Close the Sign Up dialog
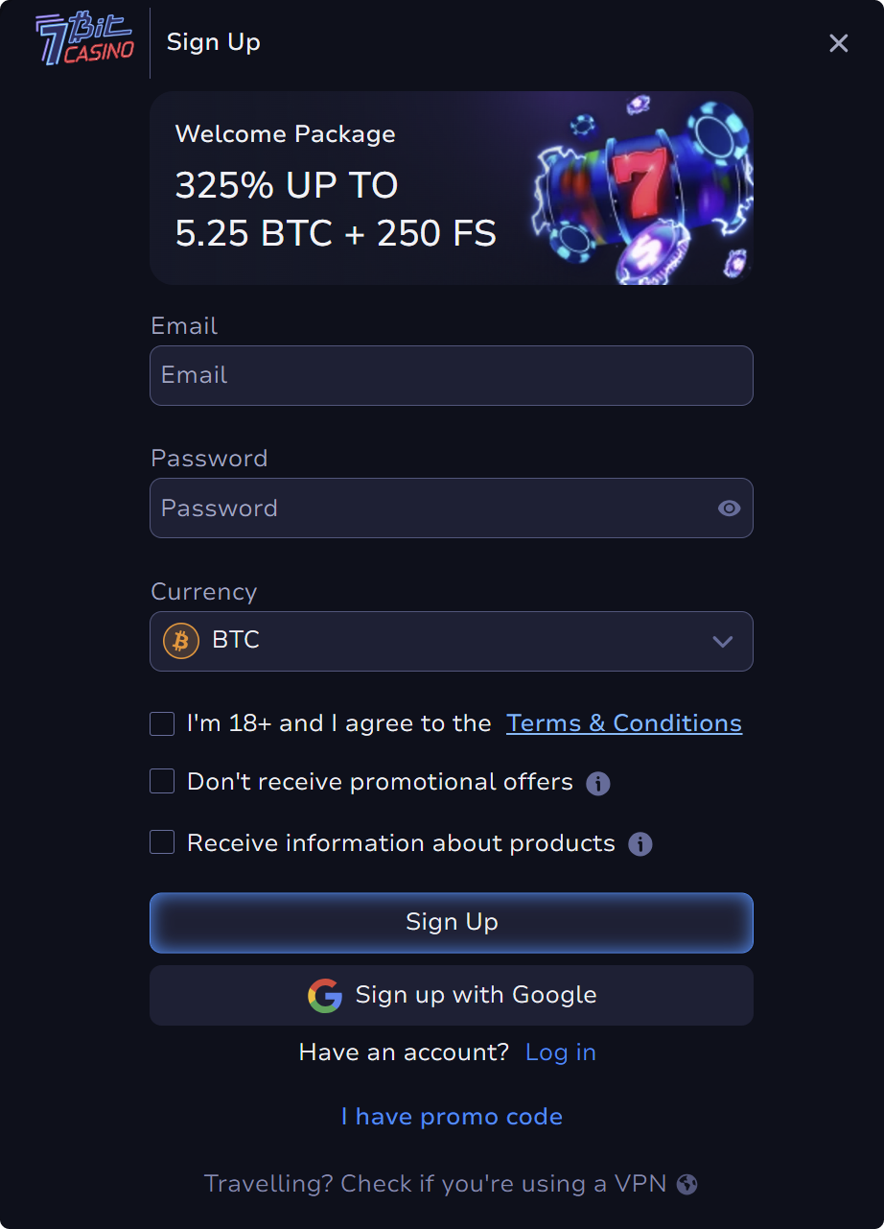Image resolution: width=884 pixels, height=1229 pixels. point(839,43)
